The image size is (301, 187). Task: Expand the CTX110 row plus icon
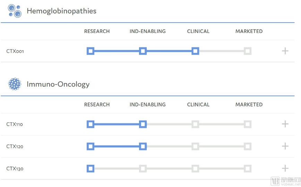[x=285, y=124]
